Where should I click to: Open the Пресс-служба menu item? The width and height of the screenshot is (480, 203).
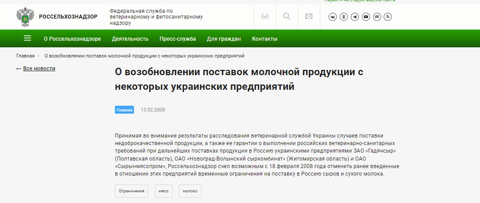[x=177, y=39]
